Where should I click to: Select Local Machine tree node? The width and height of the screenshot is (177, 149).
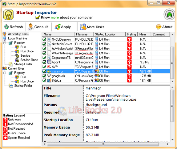click(x=18, y=38)
